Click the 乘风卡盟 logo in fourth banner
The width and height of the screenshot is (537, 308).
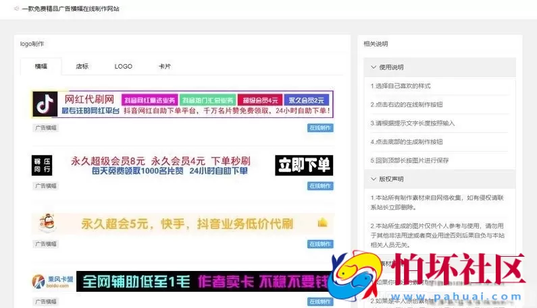(53, 281)
